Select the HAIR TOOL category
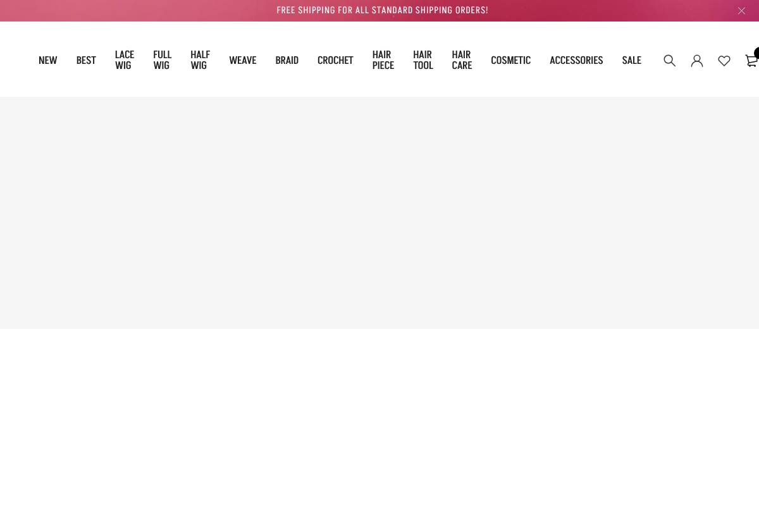 click(423, 59)
